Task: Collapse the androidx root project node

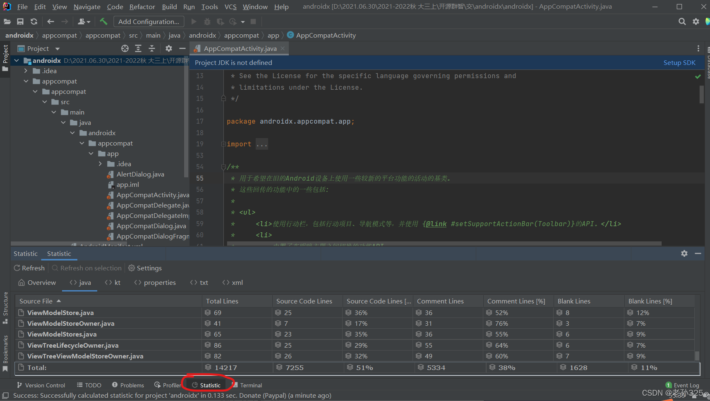Action: [17, 60]
